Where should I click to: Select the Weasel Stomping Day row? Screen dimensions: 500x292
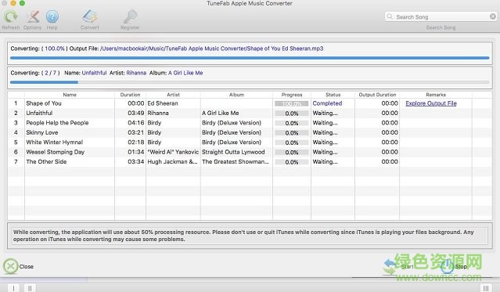(250, 152)
